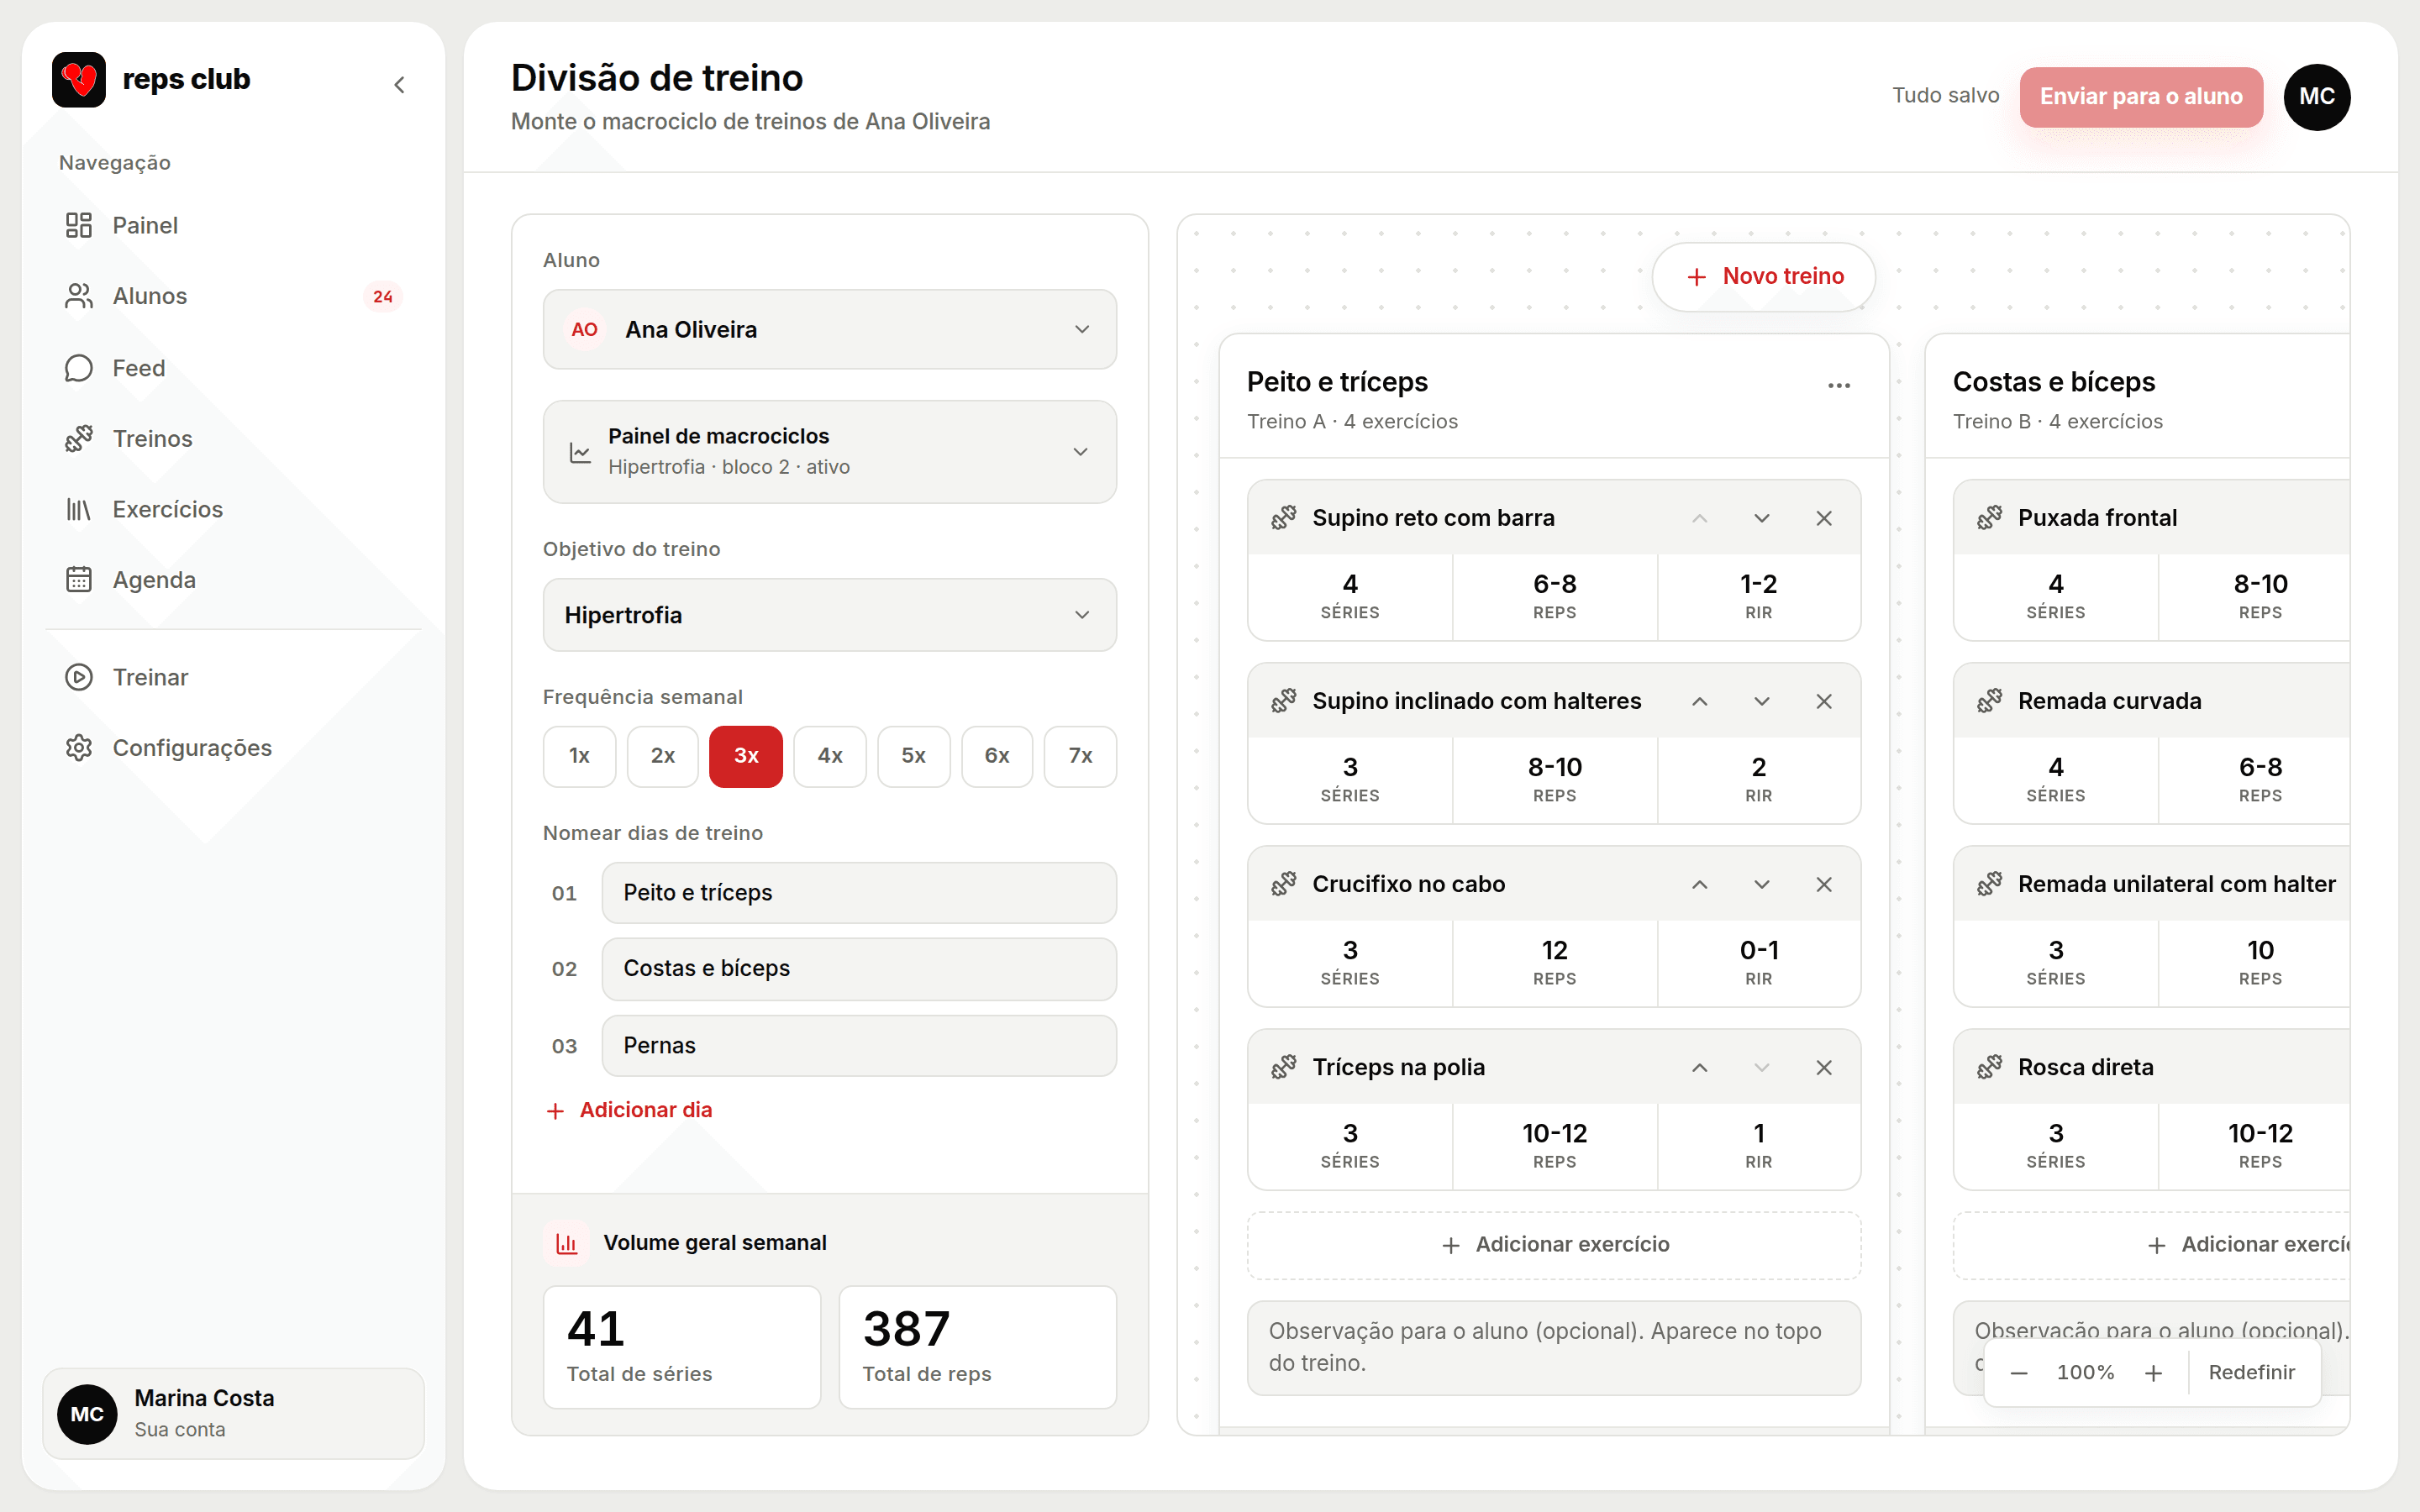Viewport: 2420px width, 1512px height.
Task: Remove Tríceps na polia exercise
Action: pyautogui.click(x=1824, y=1067)
